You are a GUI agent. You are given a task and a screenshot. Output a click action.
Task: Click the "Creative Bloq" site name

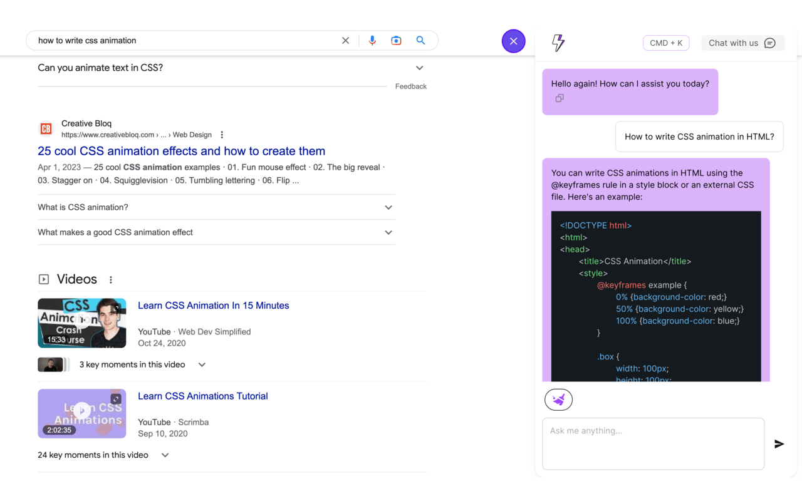coord(86,123)
